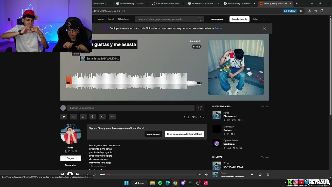
Task: Open Chrome three-dot menu
Action: point(328,11)
